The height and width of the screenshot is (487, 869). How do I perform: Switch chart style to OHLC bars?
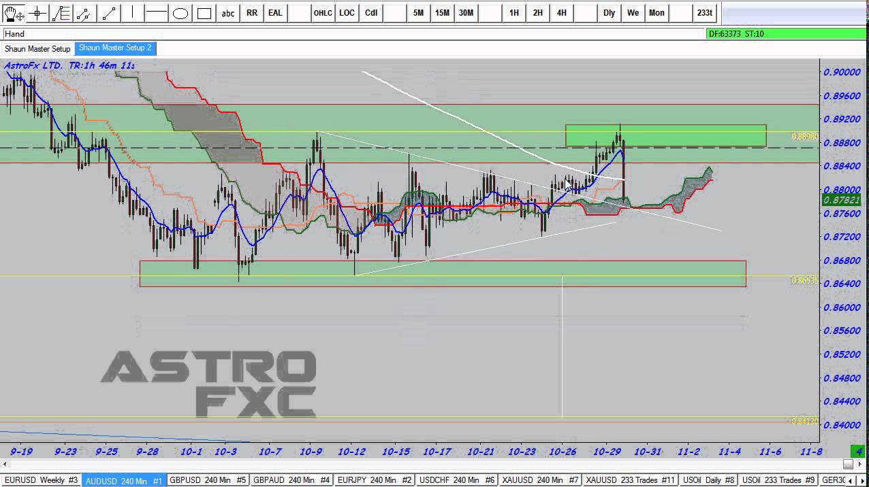[323, 13]
